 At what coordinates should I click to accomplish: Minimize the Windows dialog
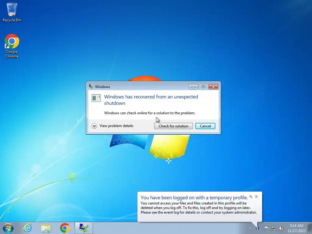tap(193, 87)
